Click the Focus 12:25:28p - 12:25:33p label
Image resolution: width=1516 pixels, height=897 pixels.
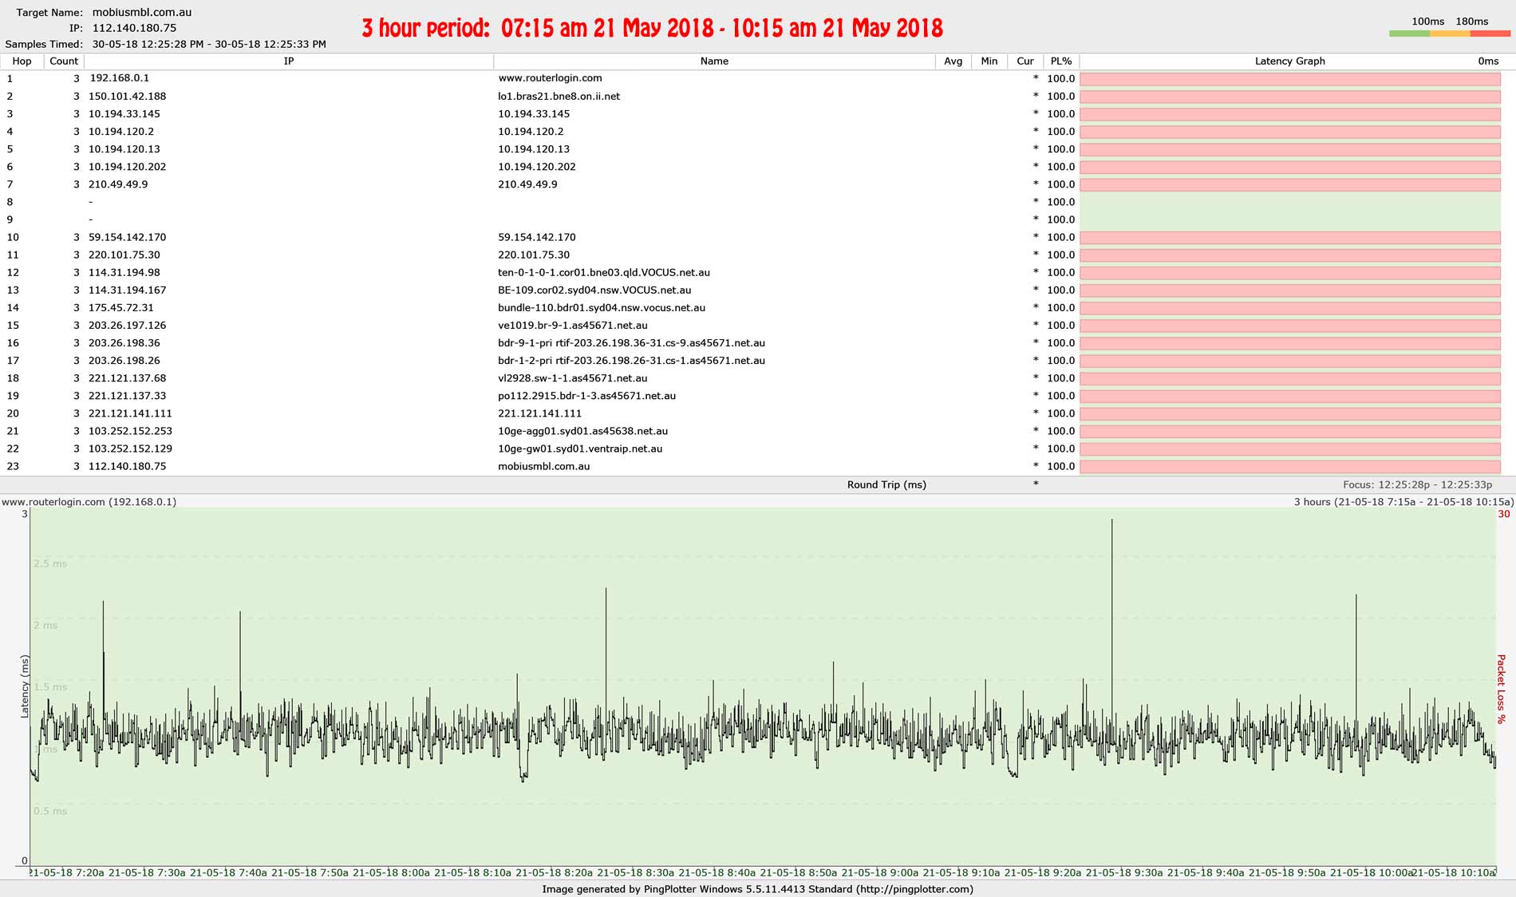tap(1417, 484)
